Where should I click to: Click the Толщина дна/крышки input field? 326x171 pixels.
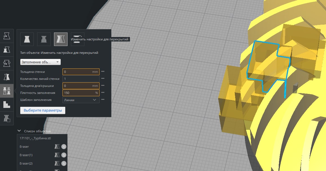pyautogui.click(x=81, y=86)
